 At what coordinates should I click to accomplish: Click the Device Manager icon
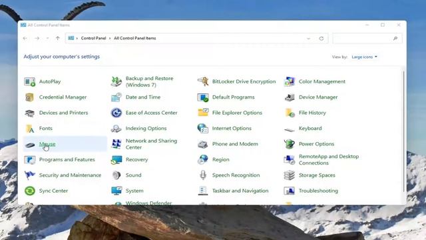click(x=290, y=97)
